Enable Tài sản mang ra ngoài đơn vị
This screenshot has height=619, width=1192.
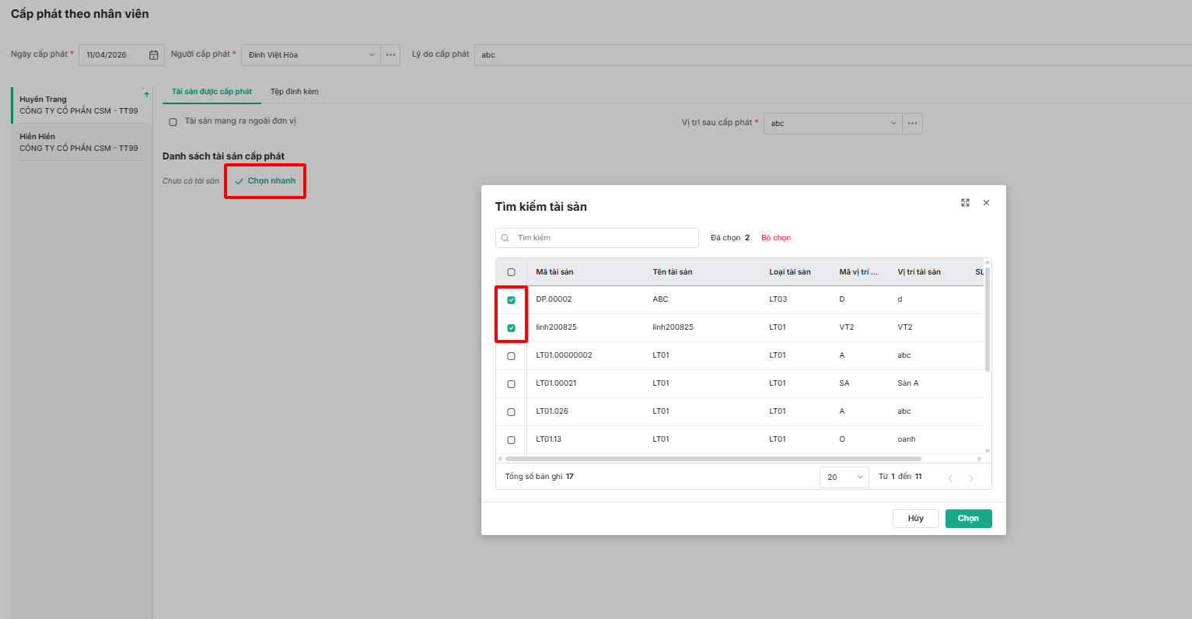coord(173,122)
